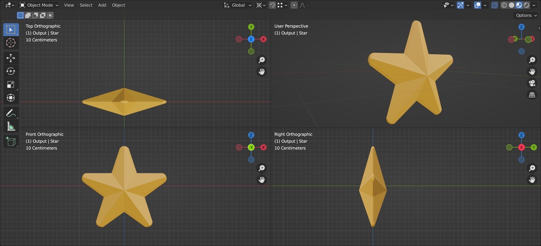Set selection mode to Subtract

[35, 15]
